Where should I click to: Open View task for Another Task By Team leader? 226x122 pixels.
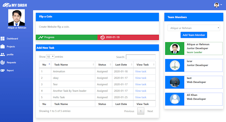141,91
